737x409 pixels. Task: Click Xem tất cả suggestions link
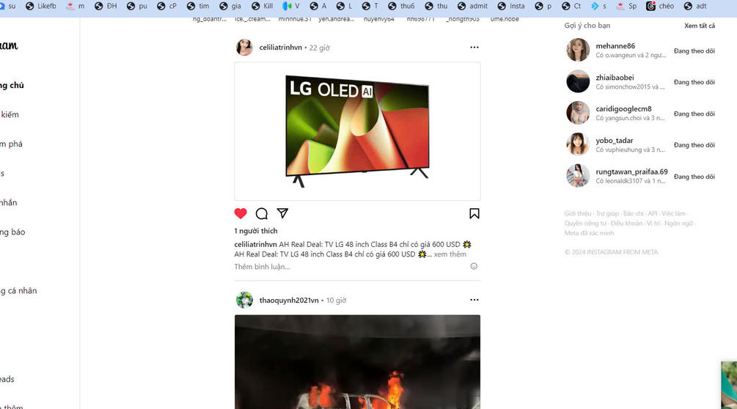click(x=700, y=26)
